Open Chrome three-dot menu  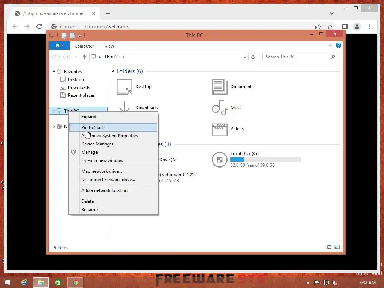click(x=369, y=27)
